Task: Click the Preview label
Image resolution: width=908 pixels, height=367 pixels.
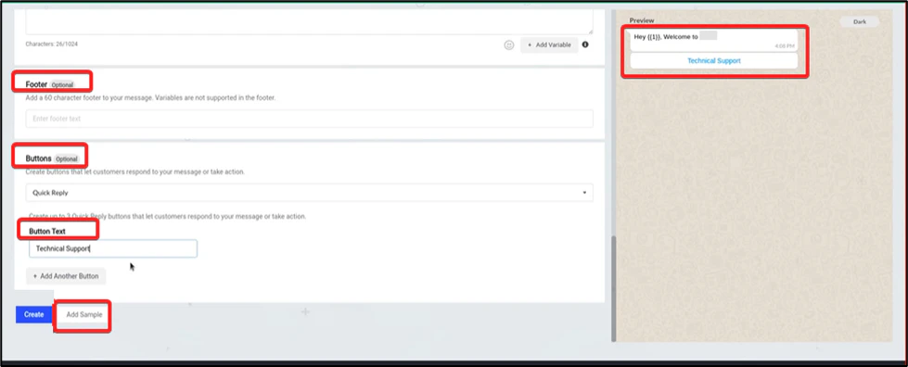Action: (642, 20)
